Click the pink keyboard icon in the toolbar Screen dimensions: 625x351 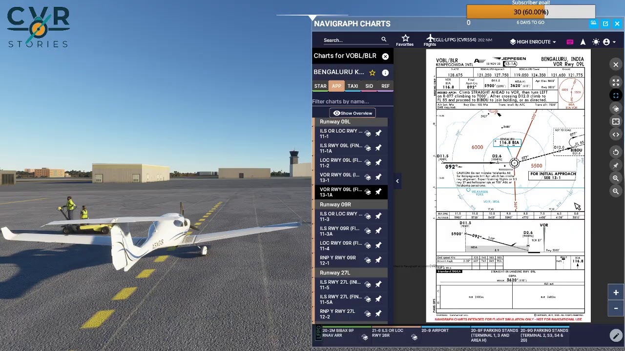click(x=570, y=42)
